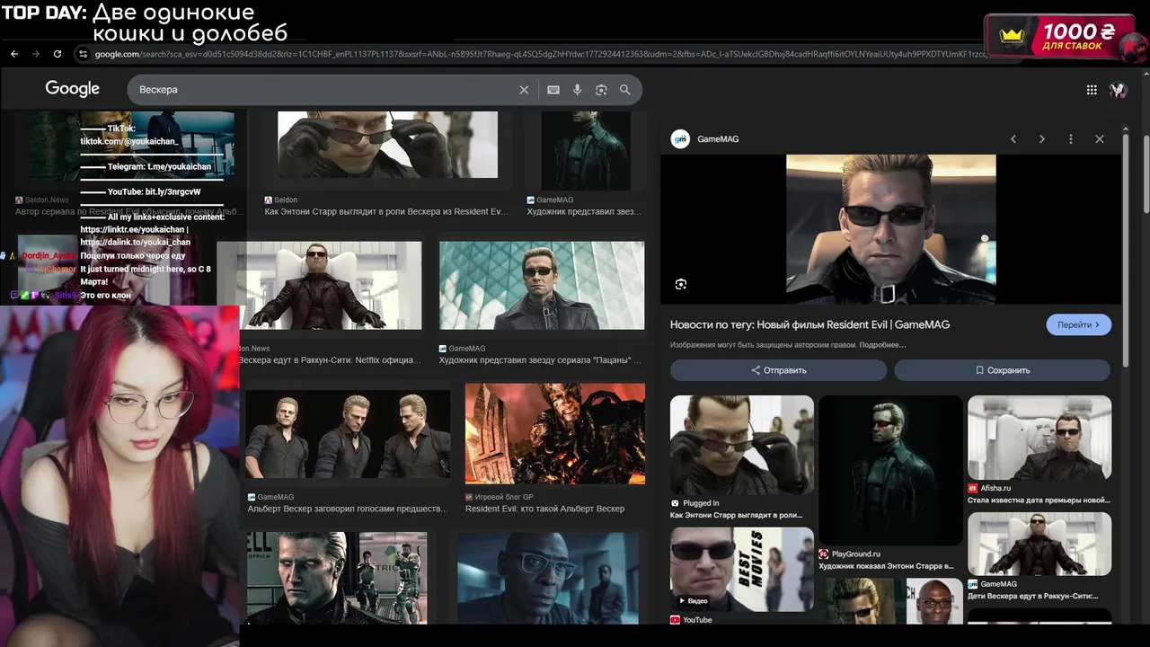Image resolution: width=1150 pixels, height=647 pixels.
Task: Click Plugged In source label
Action: tap(701, 503)
